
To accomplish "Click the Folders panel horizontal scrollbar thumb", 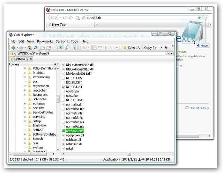I will 30,154.
